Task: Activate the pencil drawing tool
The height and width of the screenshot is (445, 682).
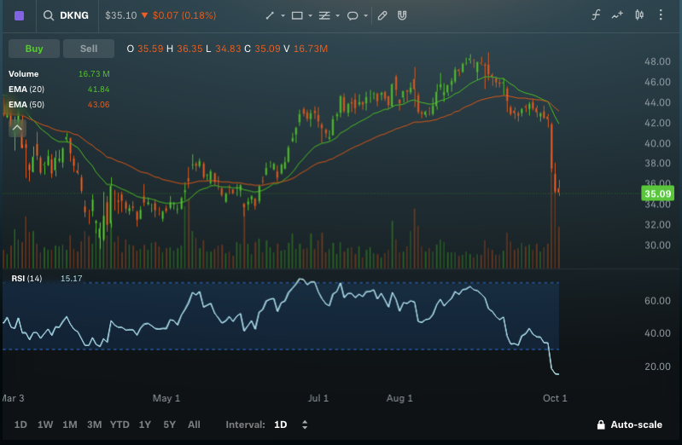Action: [x=382, y=15]
